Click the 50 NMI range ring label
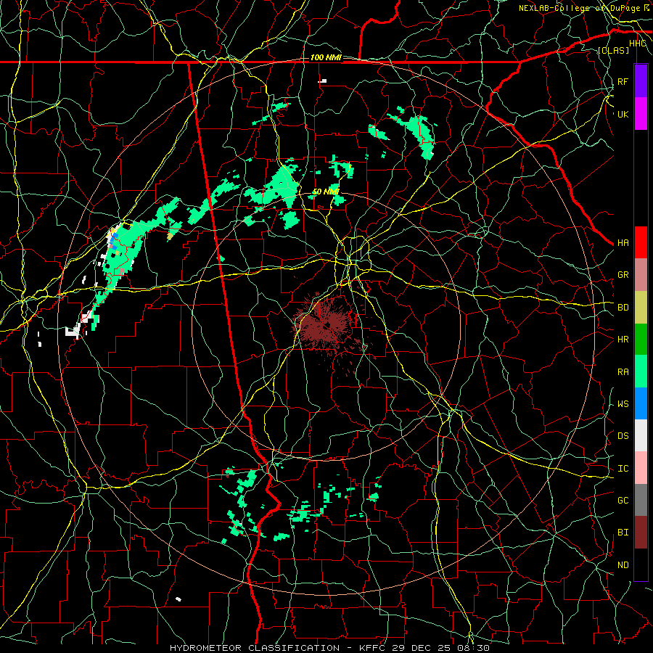 coord(326,192)
